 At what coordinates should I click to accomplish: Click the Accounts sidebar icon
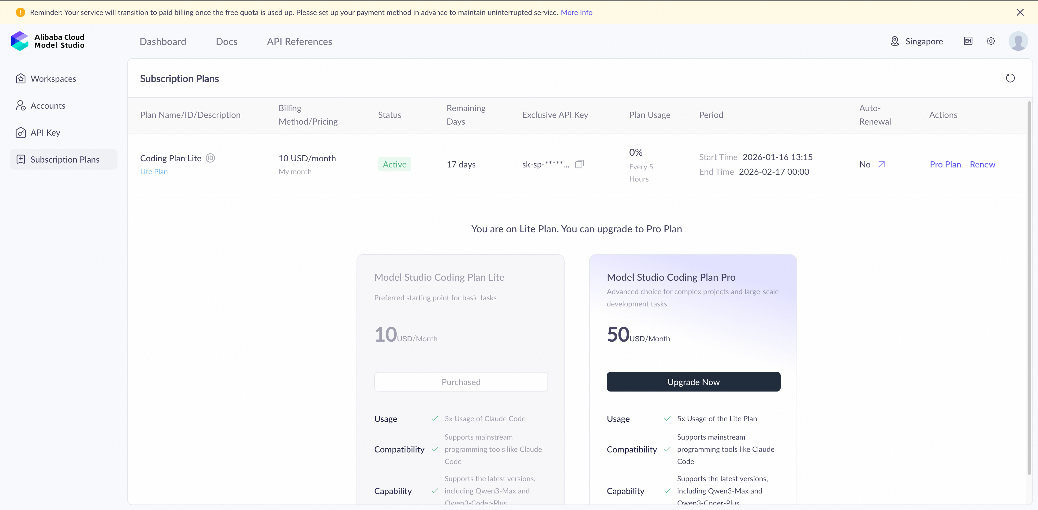(21, 106)
